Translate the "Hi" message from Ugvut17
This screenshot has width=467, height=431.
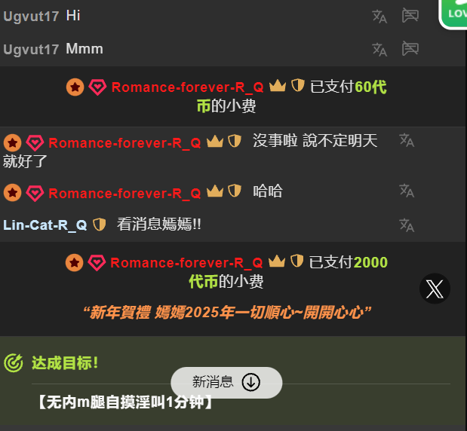379,17
